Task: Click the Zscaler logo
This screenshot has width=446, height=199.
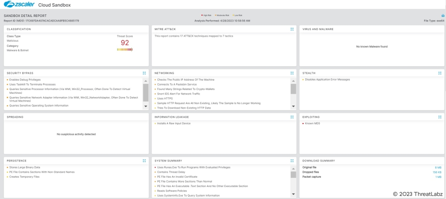Action: pos(19,5)
